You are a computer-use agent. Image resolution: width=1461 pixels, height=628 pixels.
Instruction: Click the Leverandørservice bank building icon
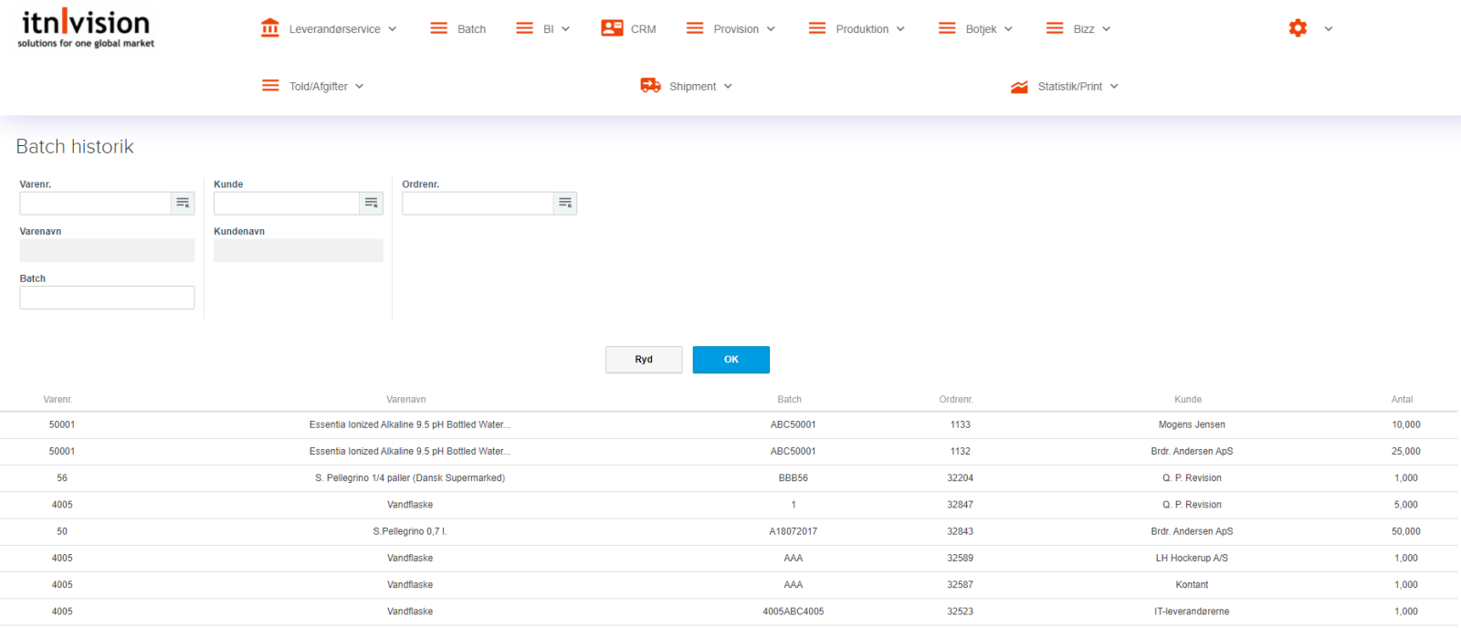(269, 28)
